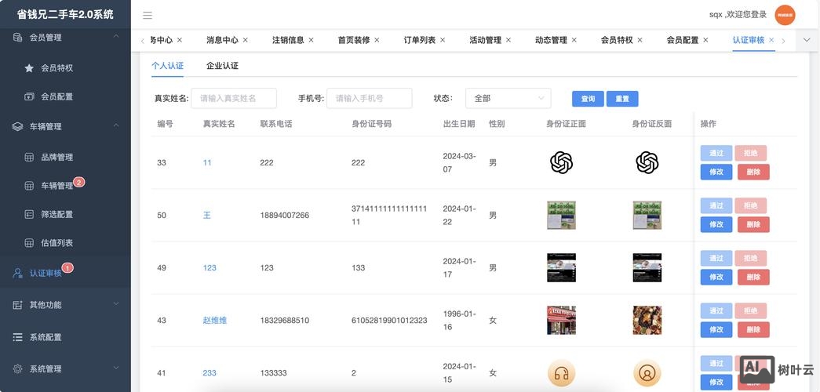Click 删除 for row 43
This screenshot has height=392, width=820.
point(753,330)
